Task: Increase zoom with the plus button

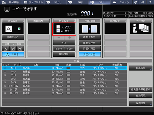Action: pyautogui.click(x=70, y=37)
